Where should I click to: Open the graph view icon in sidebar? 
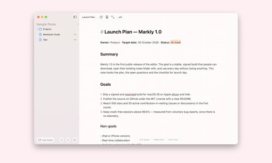(68, 140)
